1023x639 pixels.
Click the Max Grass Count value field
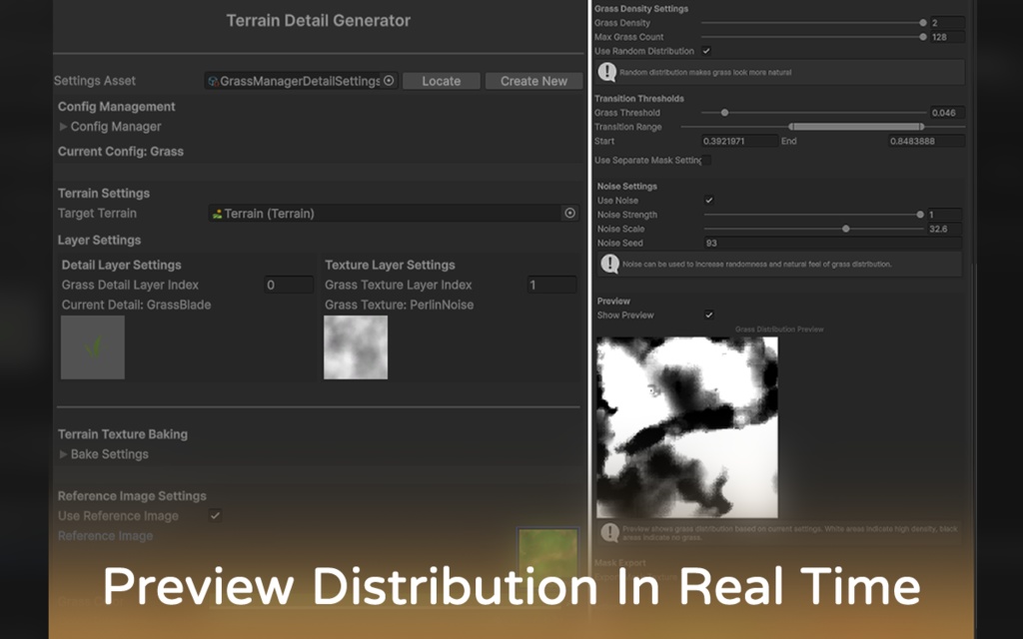948,37
